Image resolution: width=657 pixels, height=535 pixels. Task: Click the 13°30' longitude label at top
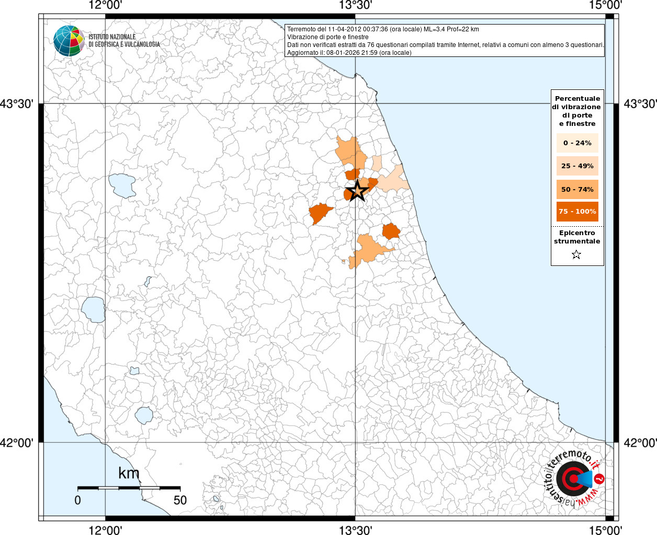tap(355, 6)
